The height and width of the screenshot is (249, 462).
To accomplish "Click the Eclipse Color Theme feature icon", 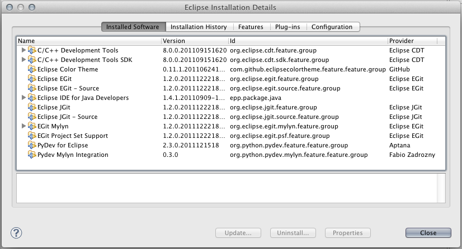I will coord(32,69).
